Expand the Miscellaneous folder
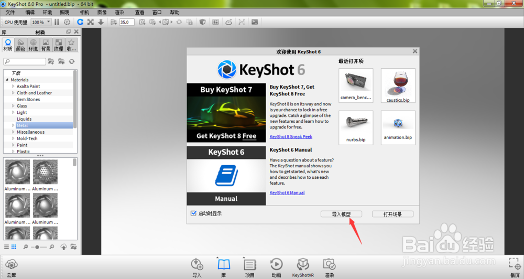This screenshot has width=524, height=279. [x=13, y=132]
